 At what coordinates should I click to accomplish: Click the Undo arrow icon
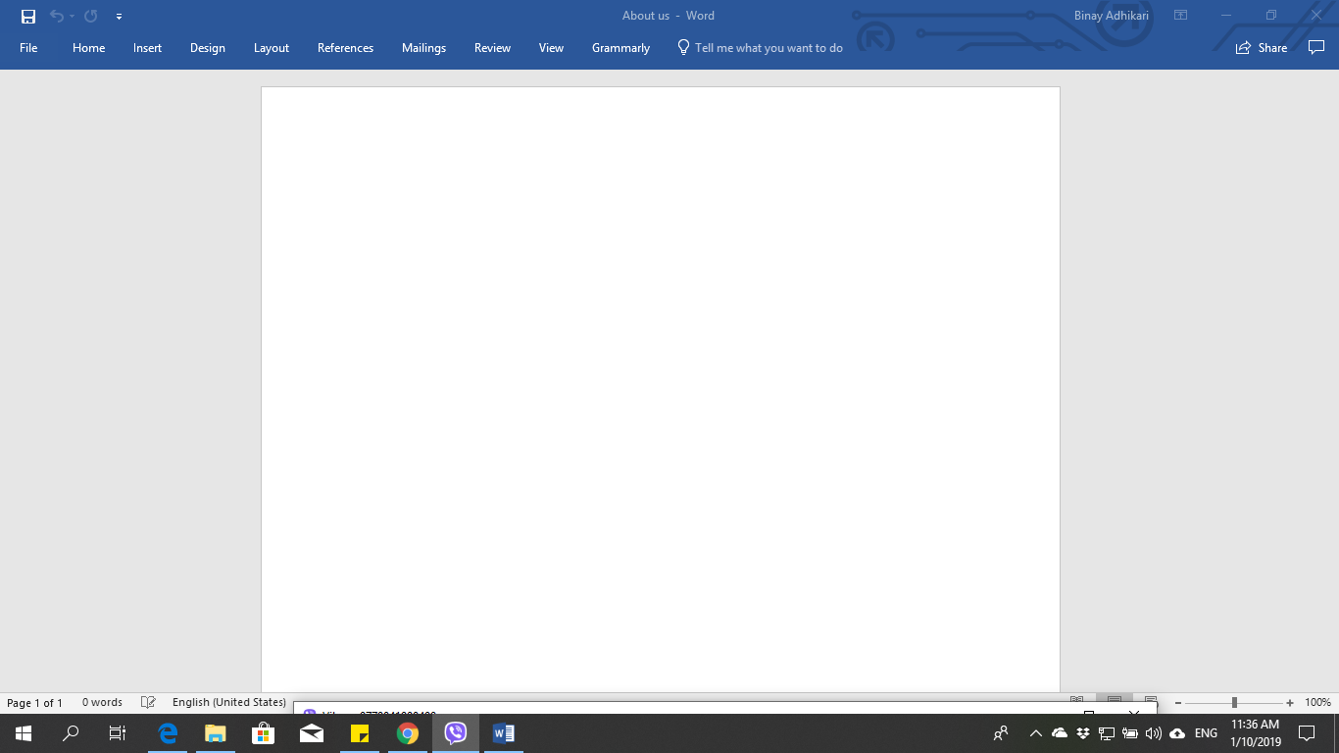[56, 17]
